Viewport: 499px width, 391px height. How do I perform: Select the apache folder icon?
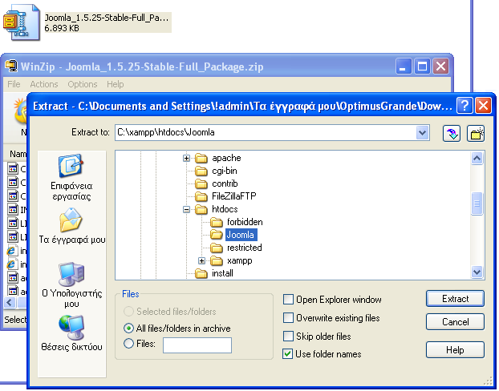(x=201, y=158)
